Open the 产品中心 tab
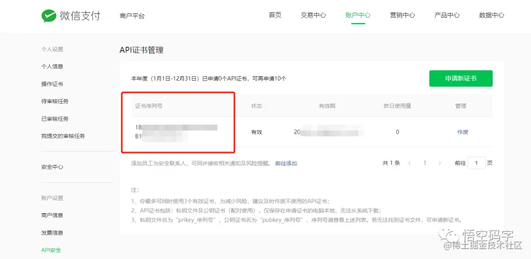The width and height of the screenshot is (531, 259). pos(447,15)
